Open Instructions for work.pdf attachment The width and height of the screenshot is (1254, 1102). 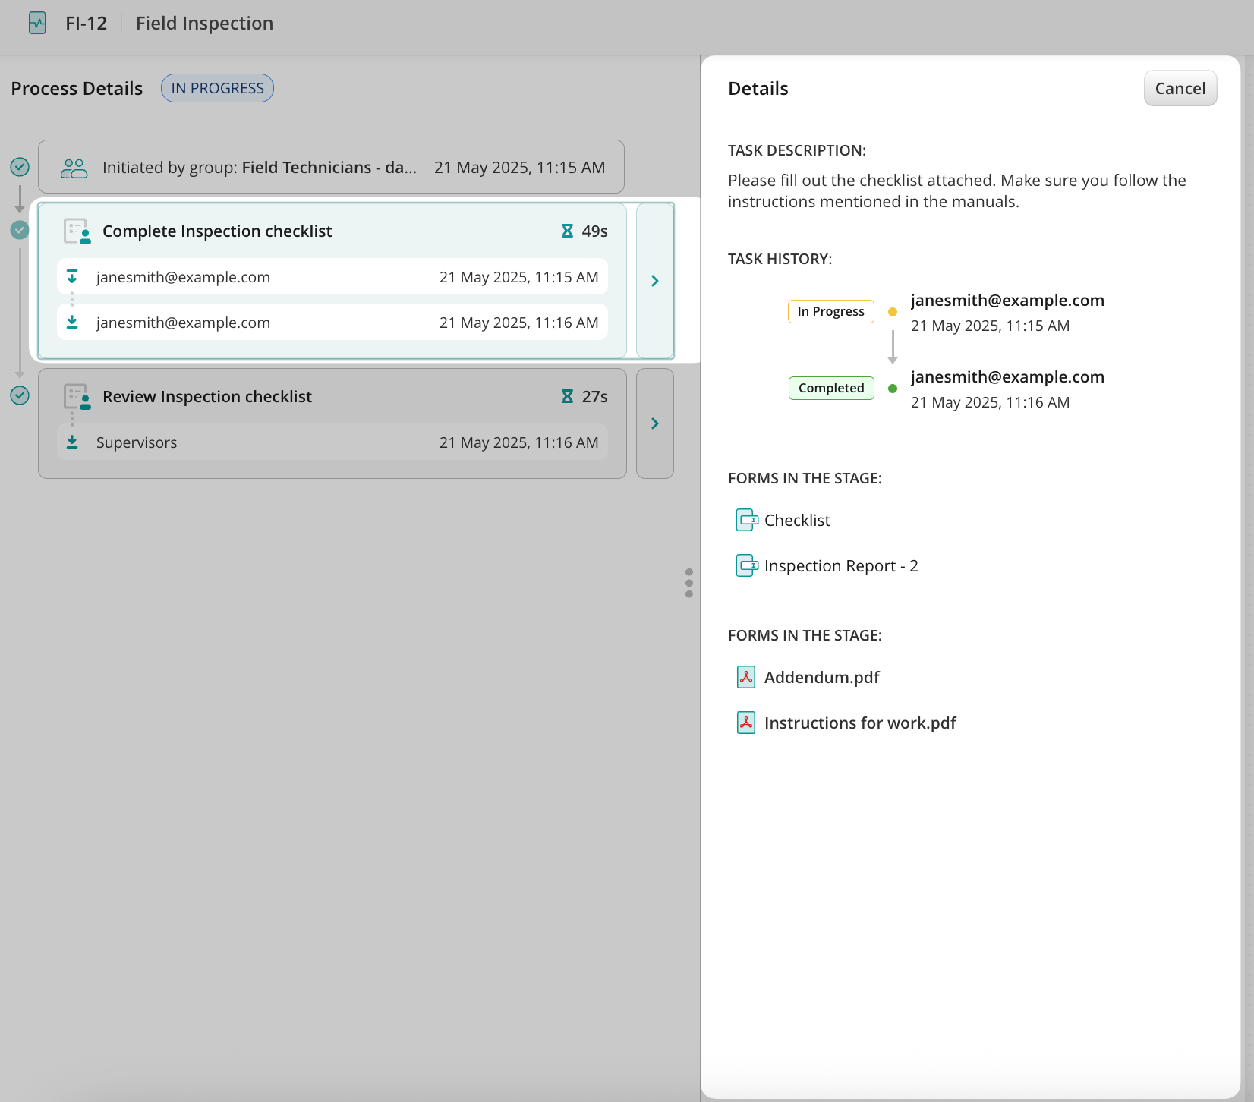[x=859, y=723]
